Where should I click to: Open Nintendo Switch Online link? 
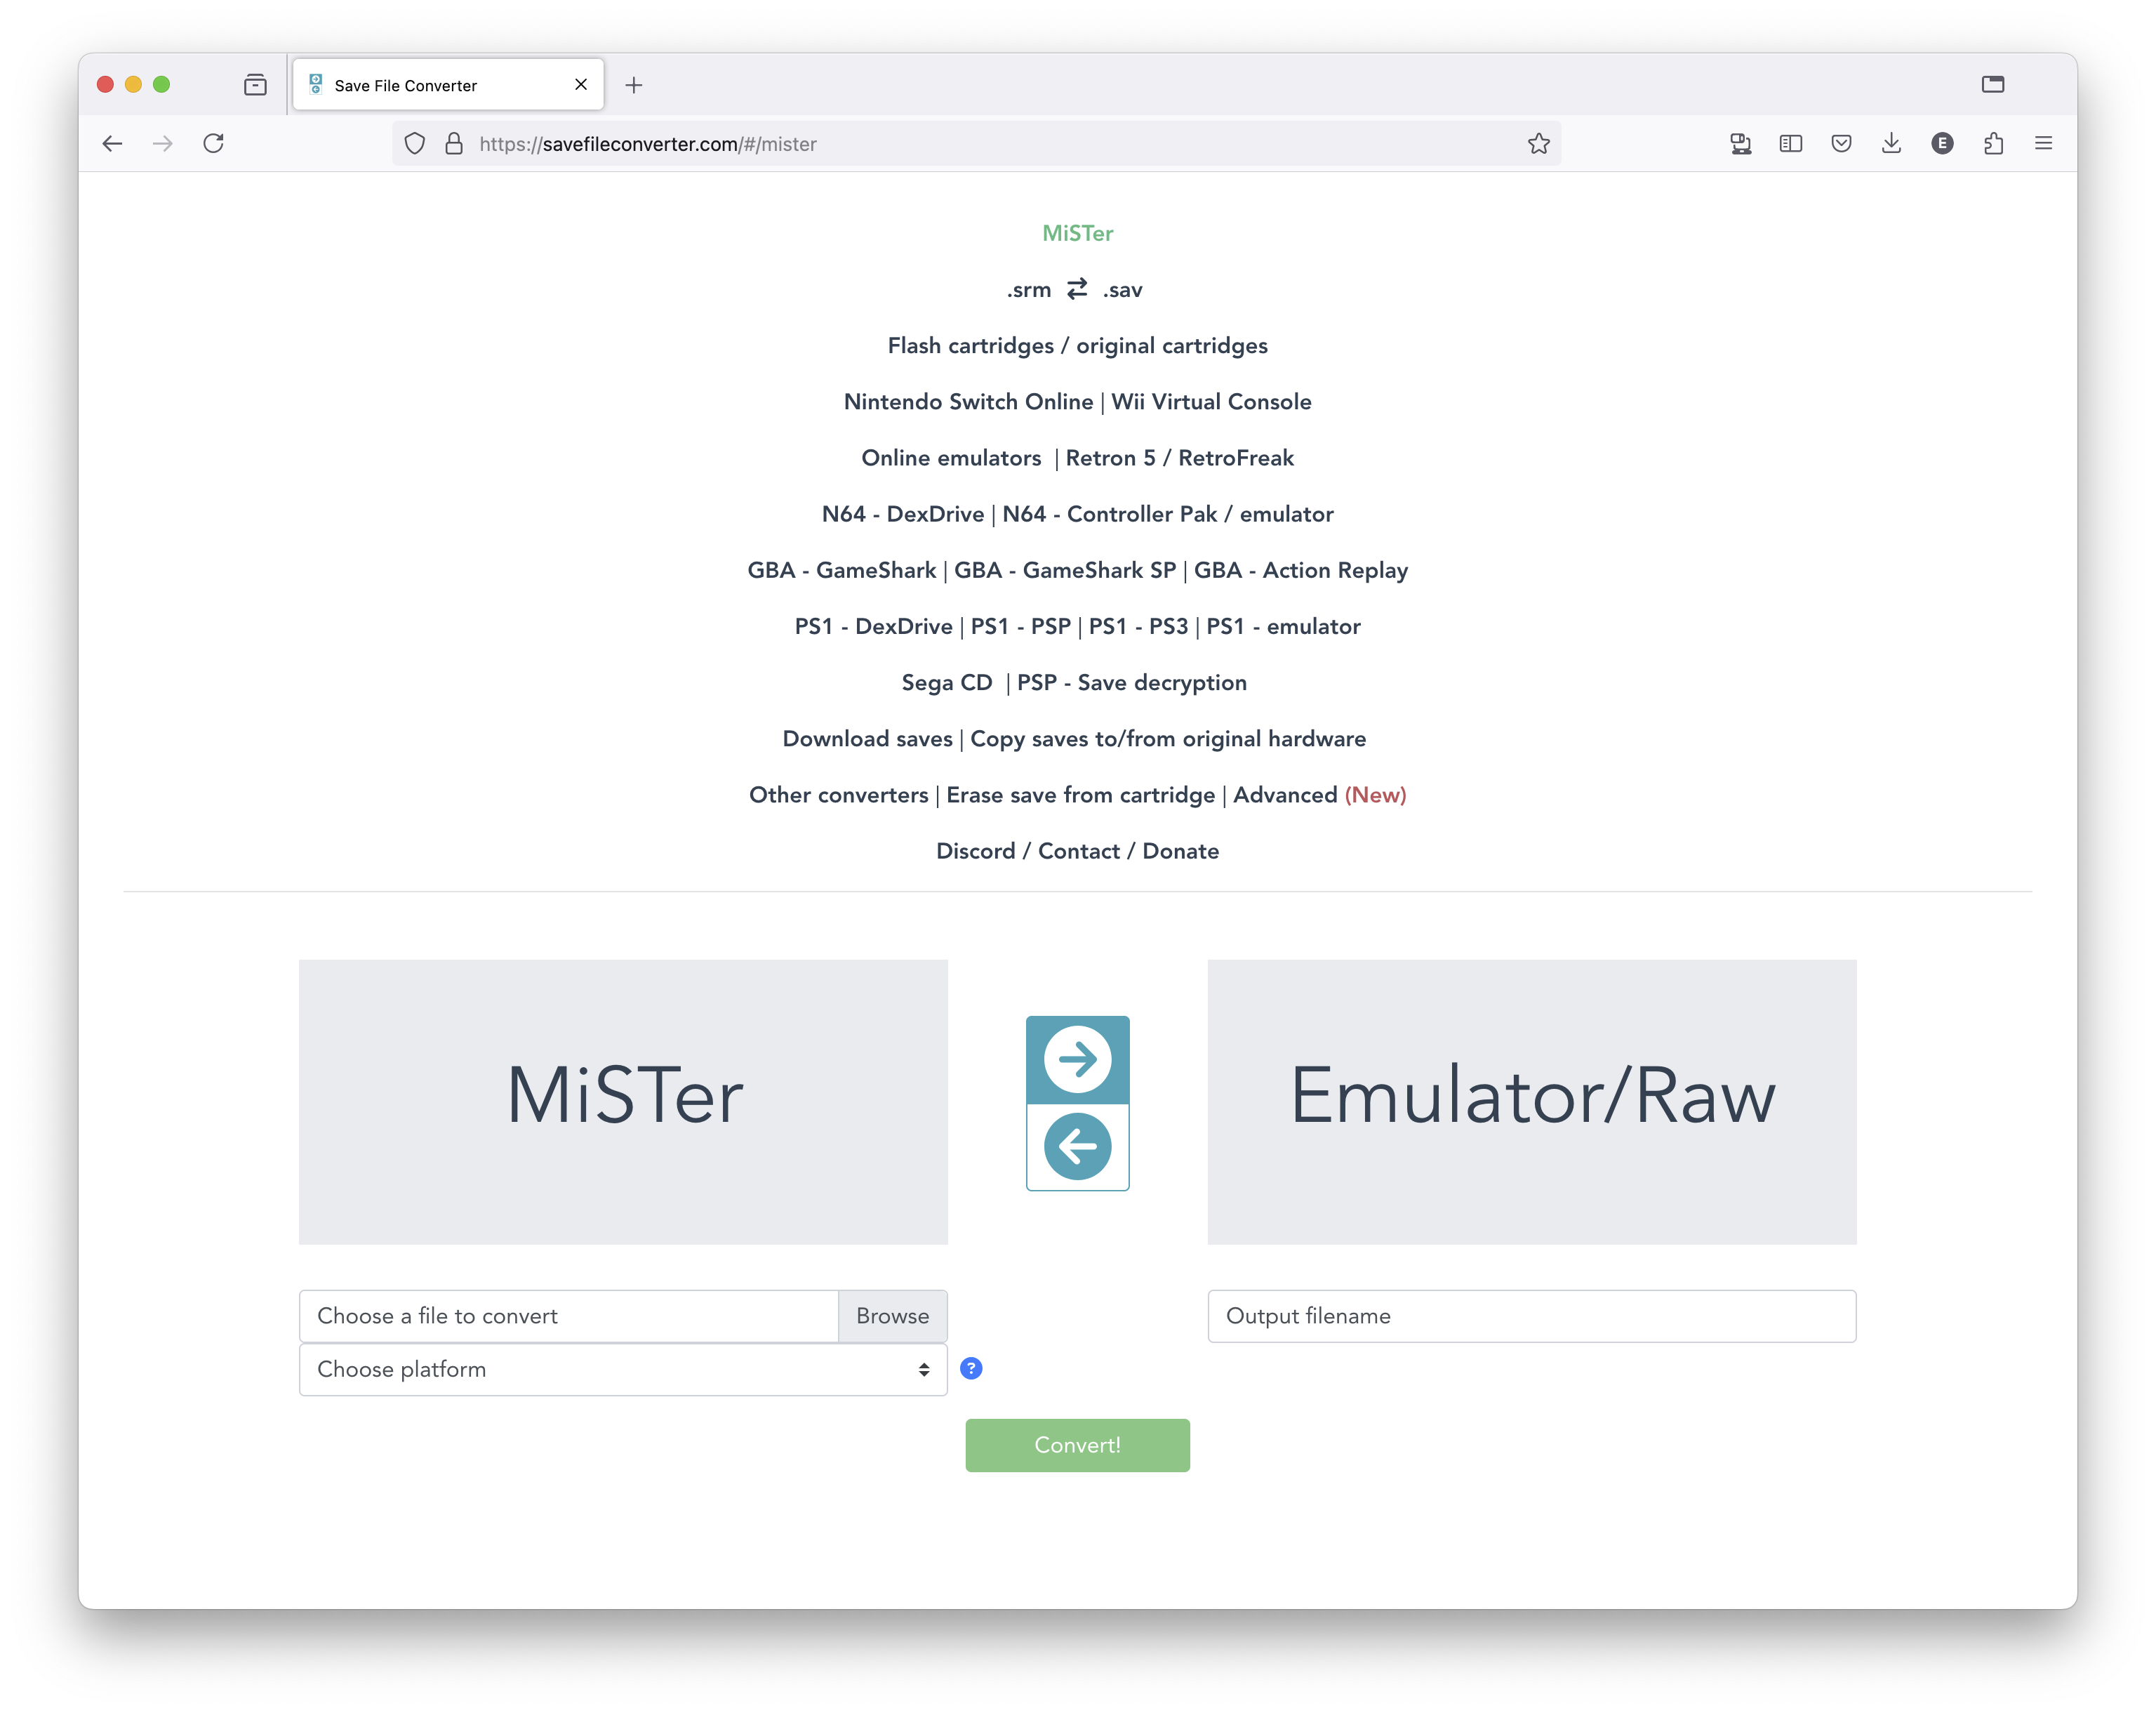click(x=968, y=402)
